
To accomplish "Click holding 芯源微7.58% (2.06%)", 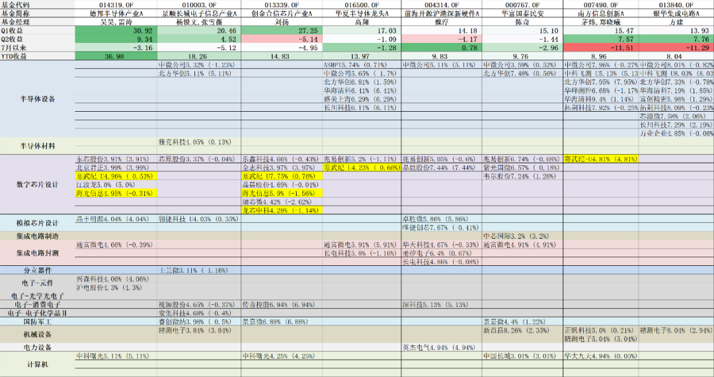I will (672, 116).
